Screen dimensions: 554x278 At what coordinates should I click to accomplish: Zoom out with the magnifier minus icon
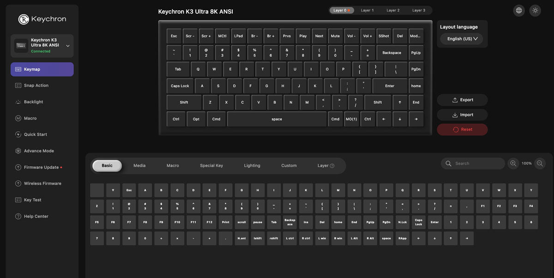(x=540, y=163)
